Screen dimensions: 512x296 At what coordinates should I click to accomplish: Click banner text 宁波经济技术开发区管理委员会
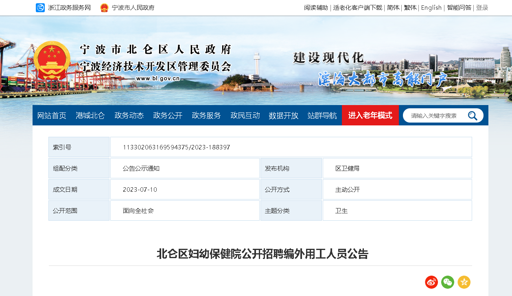[155, 66]
